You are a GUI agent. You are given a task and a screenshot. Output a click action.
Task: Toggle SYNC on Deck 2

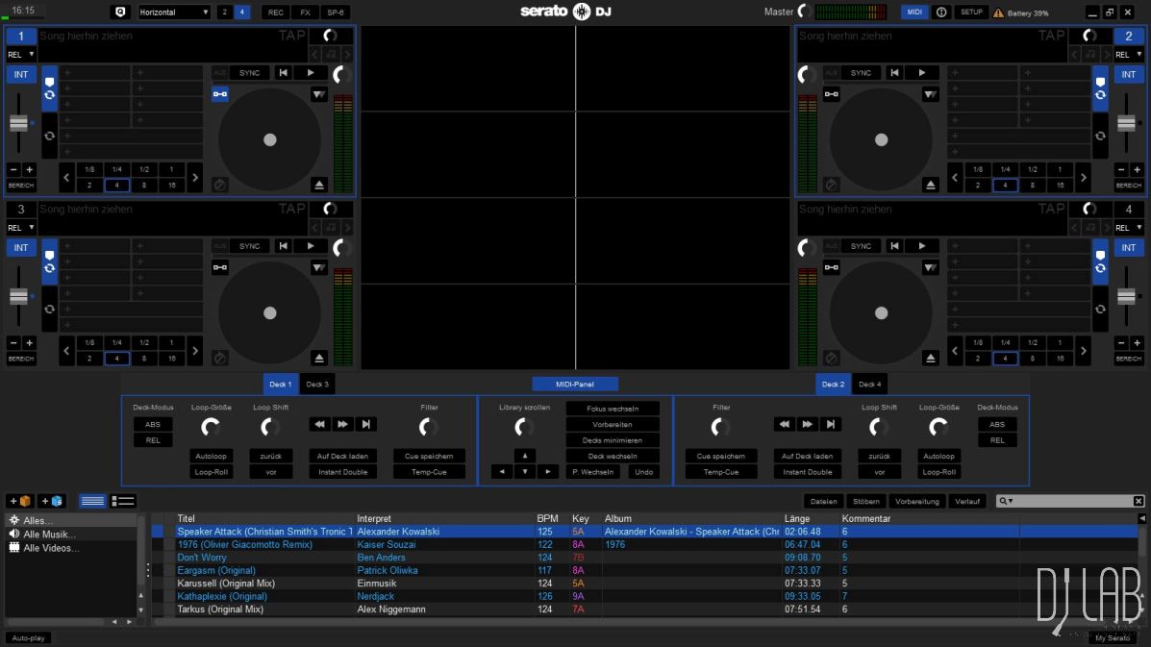tap(861, 73)
